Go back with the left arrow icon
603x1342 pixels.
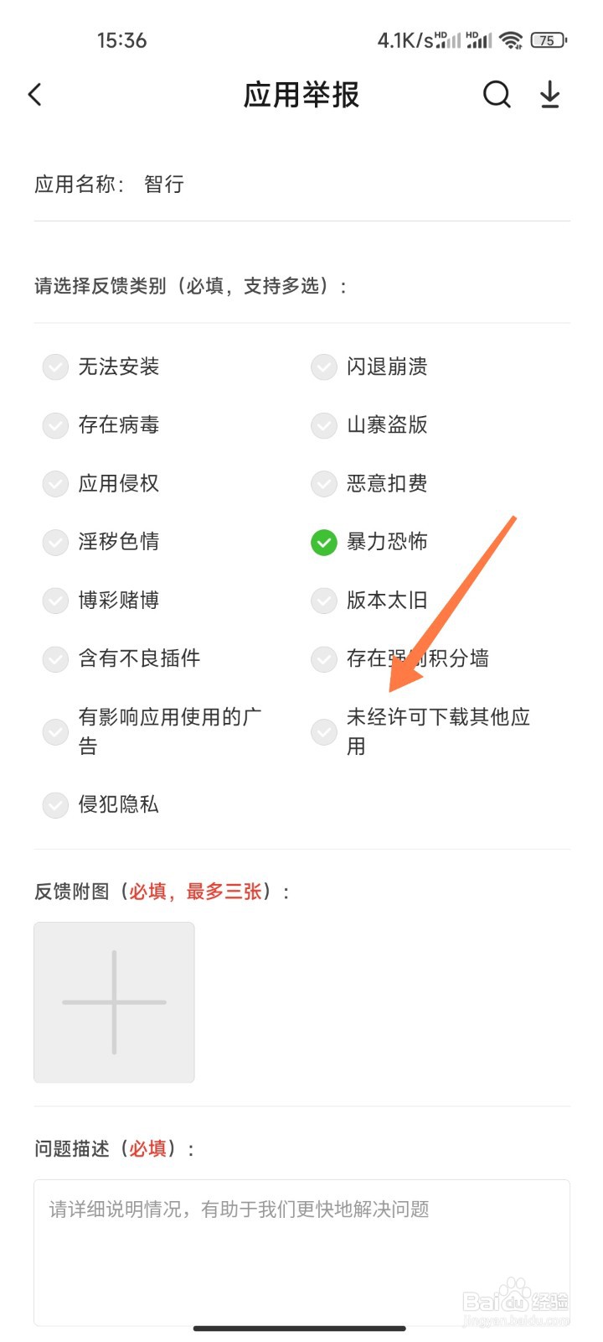(x=35, y=95)
